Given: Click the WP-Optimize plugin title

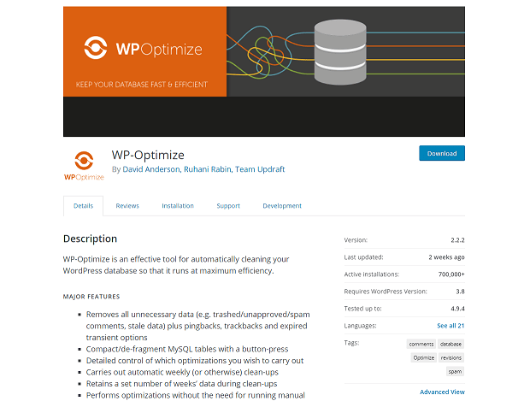Looking at the screenshot, I should coord(148,155).
